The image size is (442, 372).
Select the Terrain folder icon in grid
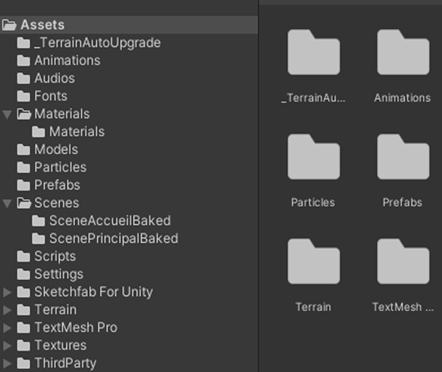[314, 261]
